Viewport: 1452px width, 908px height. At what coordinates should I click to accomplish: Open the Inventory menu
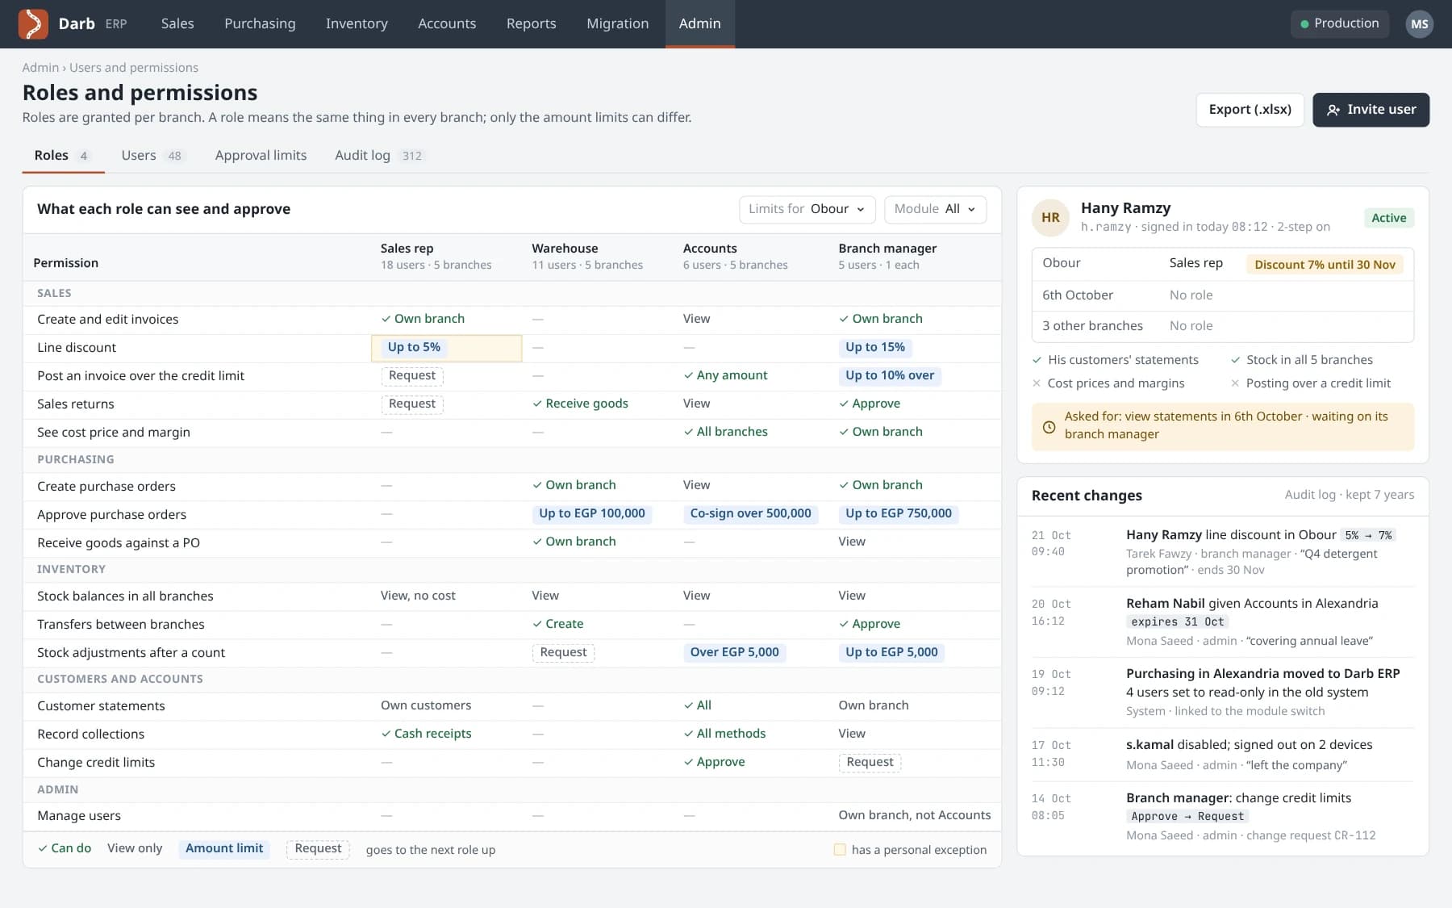pos(357,23)
